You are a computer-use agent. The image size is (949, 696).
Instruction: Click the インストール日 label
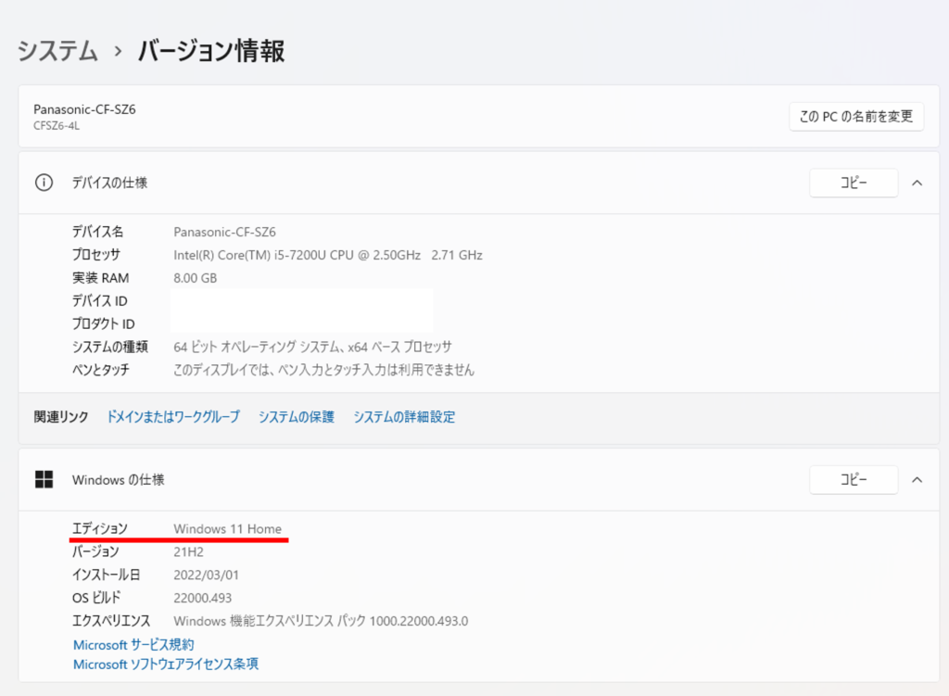[x=106, y=575]
